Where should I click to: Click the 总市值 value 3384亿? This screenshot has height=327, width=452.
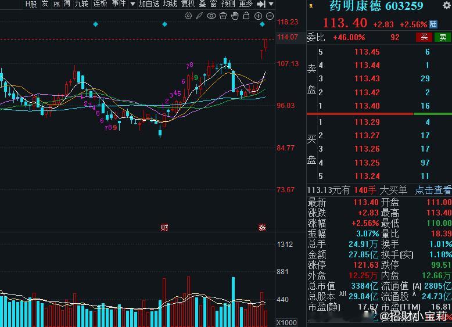coord(365,286)
